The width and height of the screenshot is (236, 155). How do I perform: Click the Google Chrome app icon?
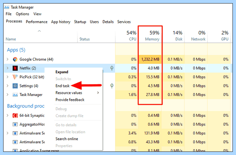coord(15,59)
